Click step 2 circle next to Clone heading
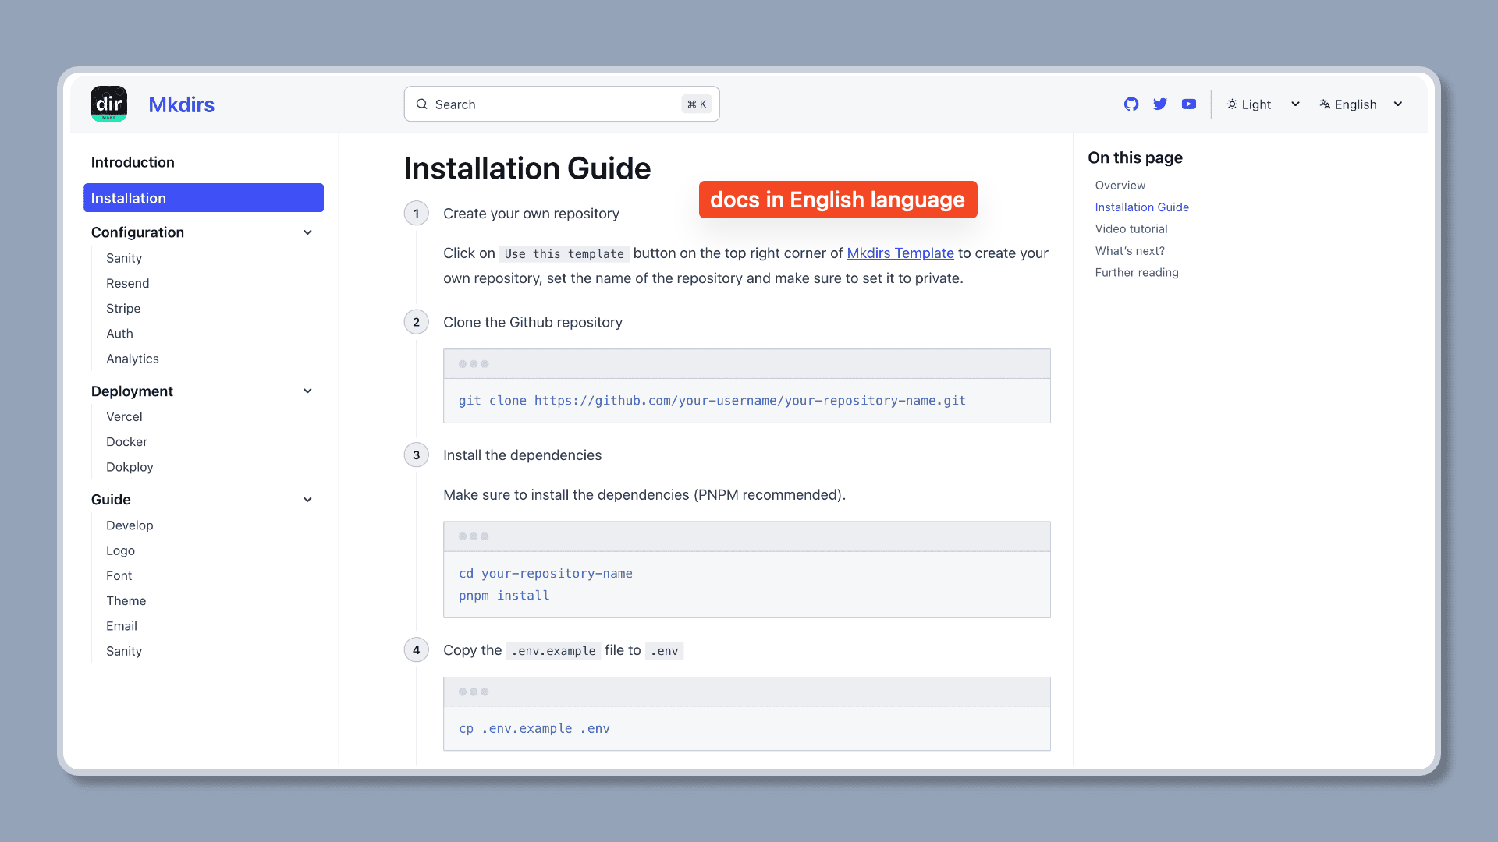 [416, 322]
